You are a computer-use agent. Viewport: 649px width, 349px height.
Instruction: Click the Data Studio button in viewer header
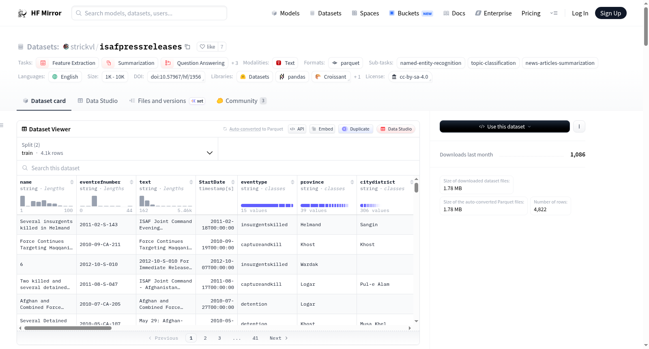pyautogui.click(x=396, y=129)
